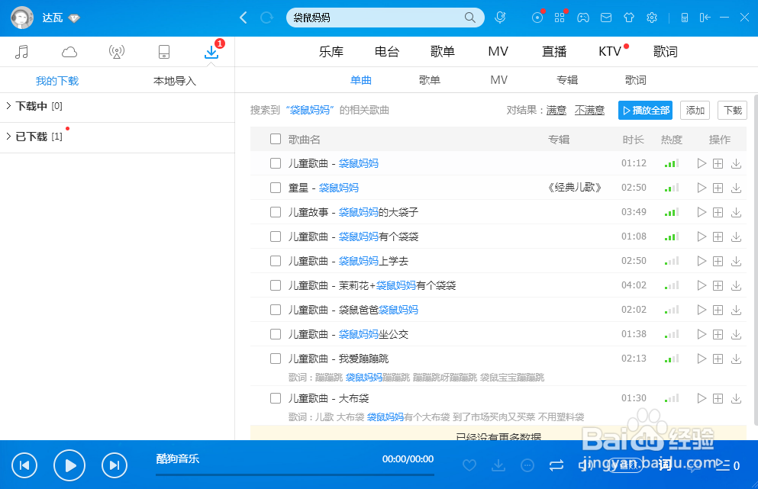758x489 pixels.
Task: Open the local music library panel
Action: pos(21,51)
